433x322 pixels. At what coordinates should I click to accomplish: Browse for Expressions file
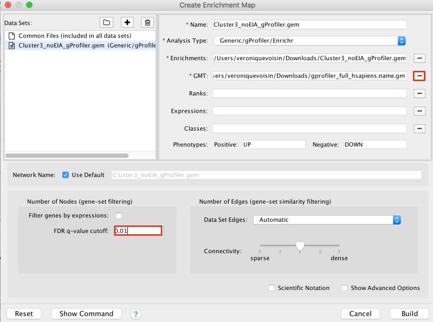click(x=419, y=111)
